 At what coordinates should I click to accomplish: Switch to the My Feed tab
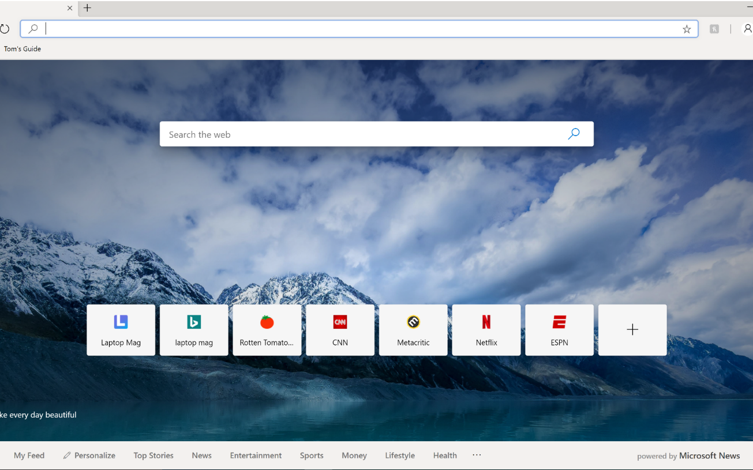pos(29,456)
